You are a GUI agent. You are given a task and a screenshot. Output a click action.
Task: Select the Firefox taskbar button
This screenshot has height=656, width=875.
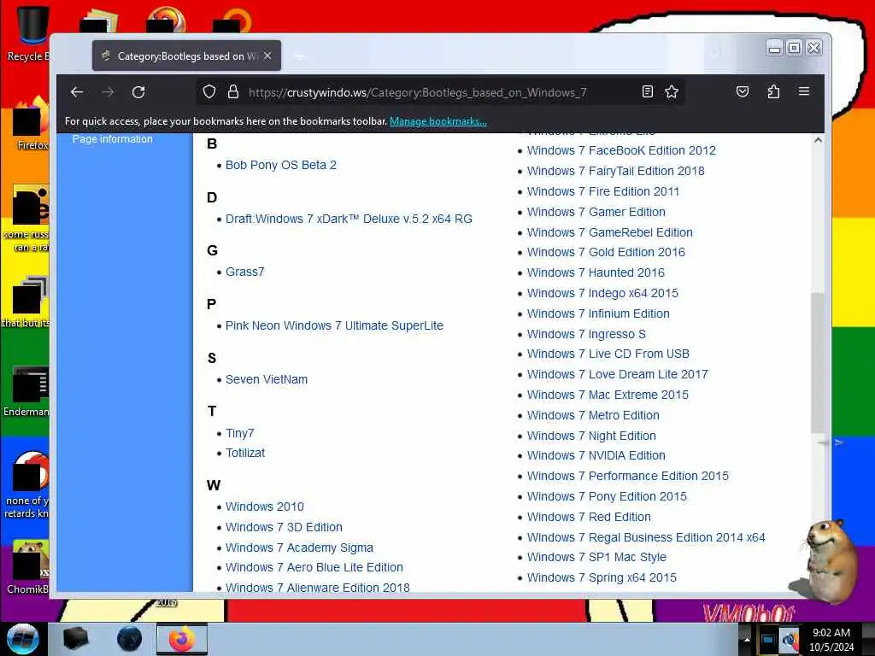182,639
